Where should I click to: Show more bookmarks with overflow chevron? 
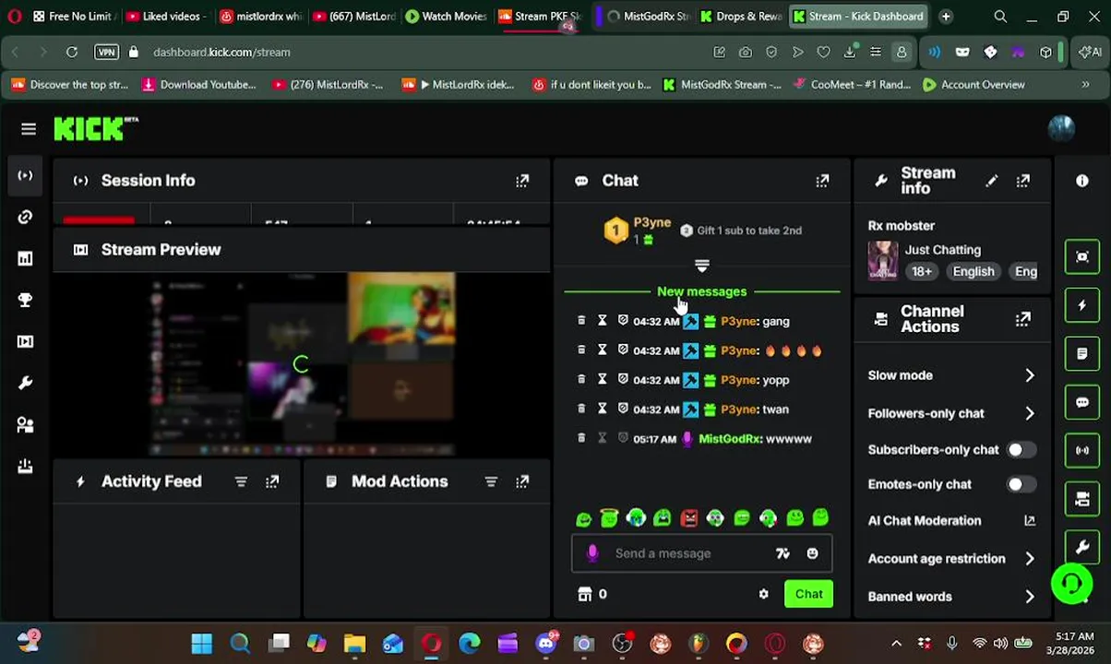point(1085,85)
